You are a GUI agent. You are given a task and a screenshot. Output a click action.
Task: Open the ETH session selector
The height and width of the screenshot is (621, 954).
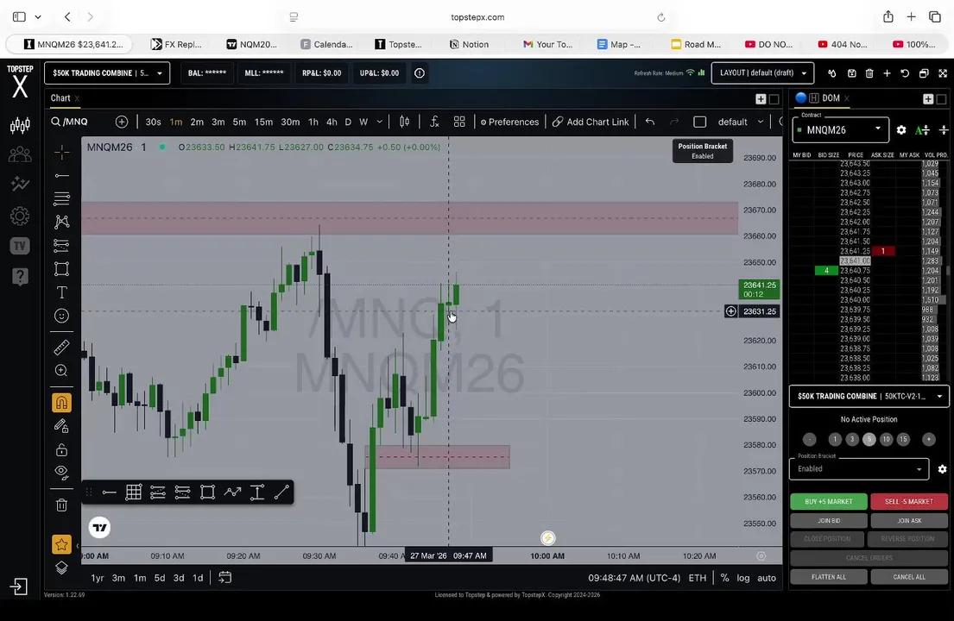click(x=698, y=578)
